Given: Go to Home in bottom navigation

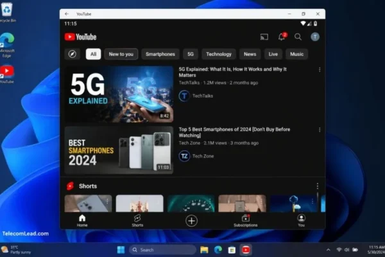Looking at the screenshot, I should [82, 220].
